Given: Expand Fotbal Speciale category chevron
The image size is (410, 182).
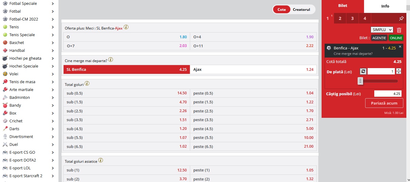Looking at the screenshot, I should pyautogui.click(x=53, y=4).
